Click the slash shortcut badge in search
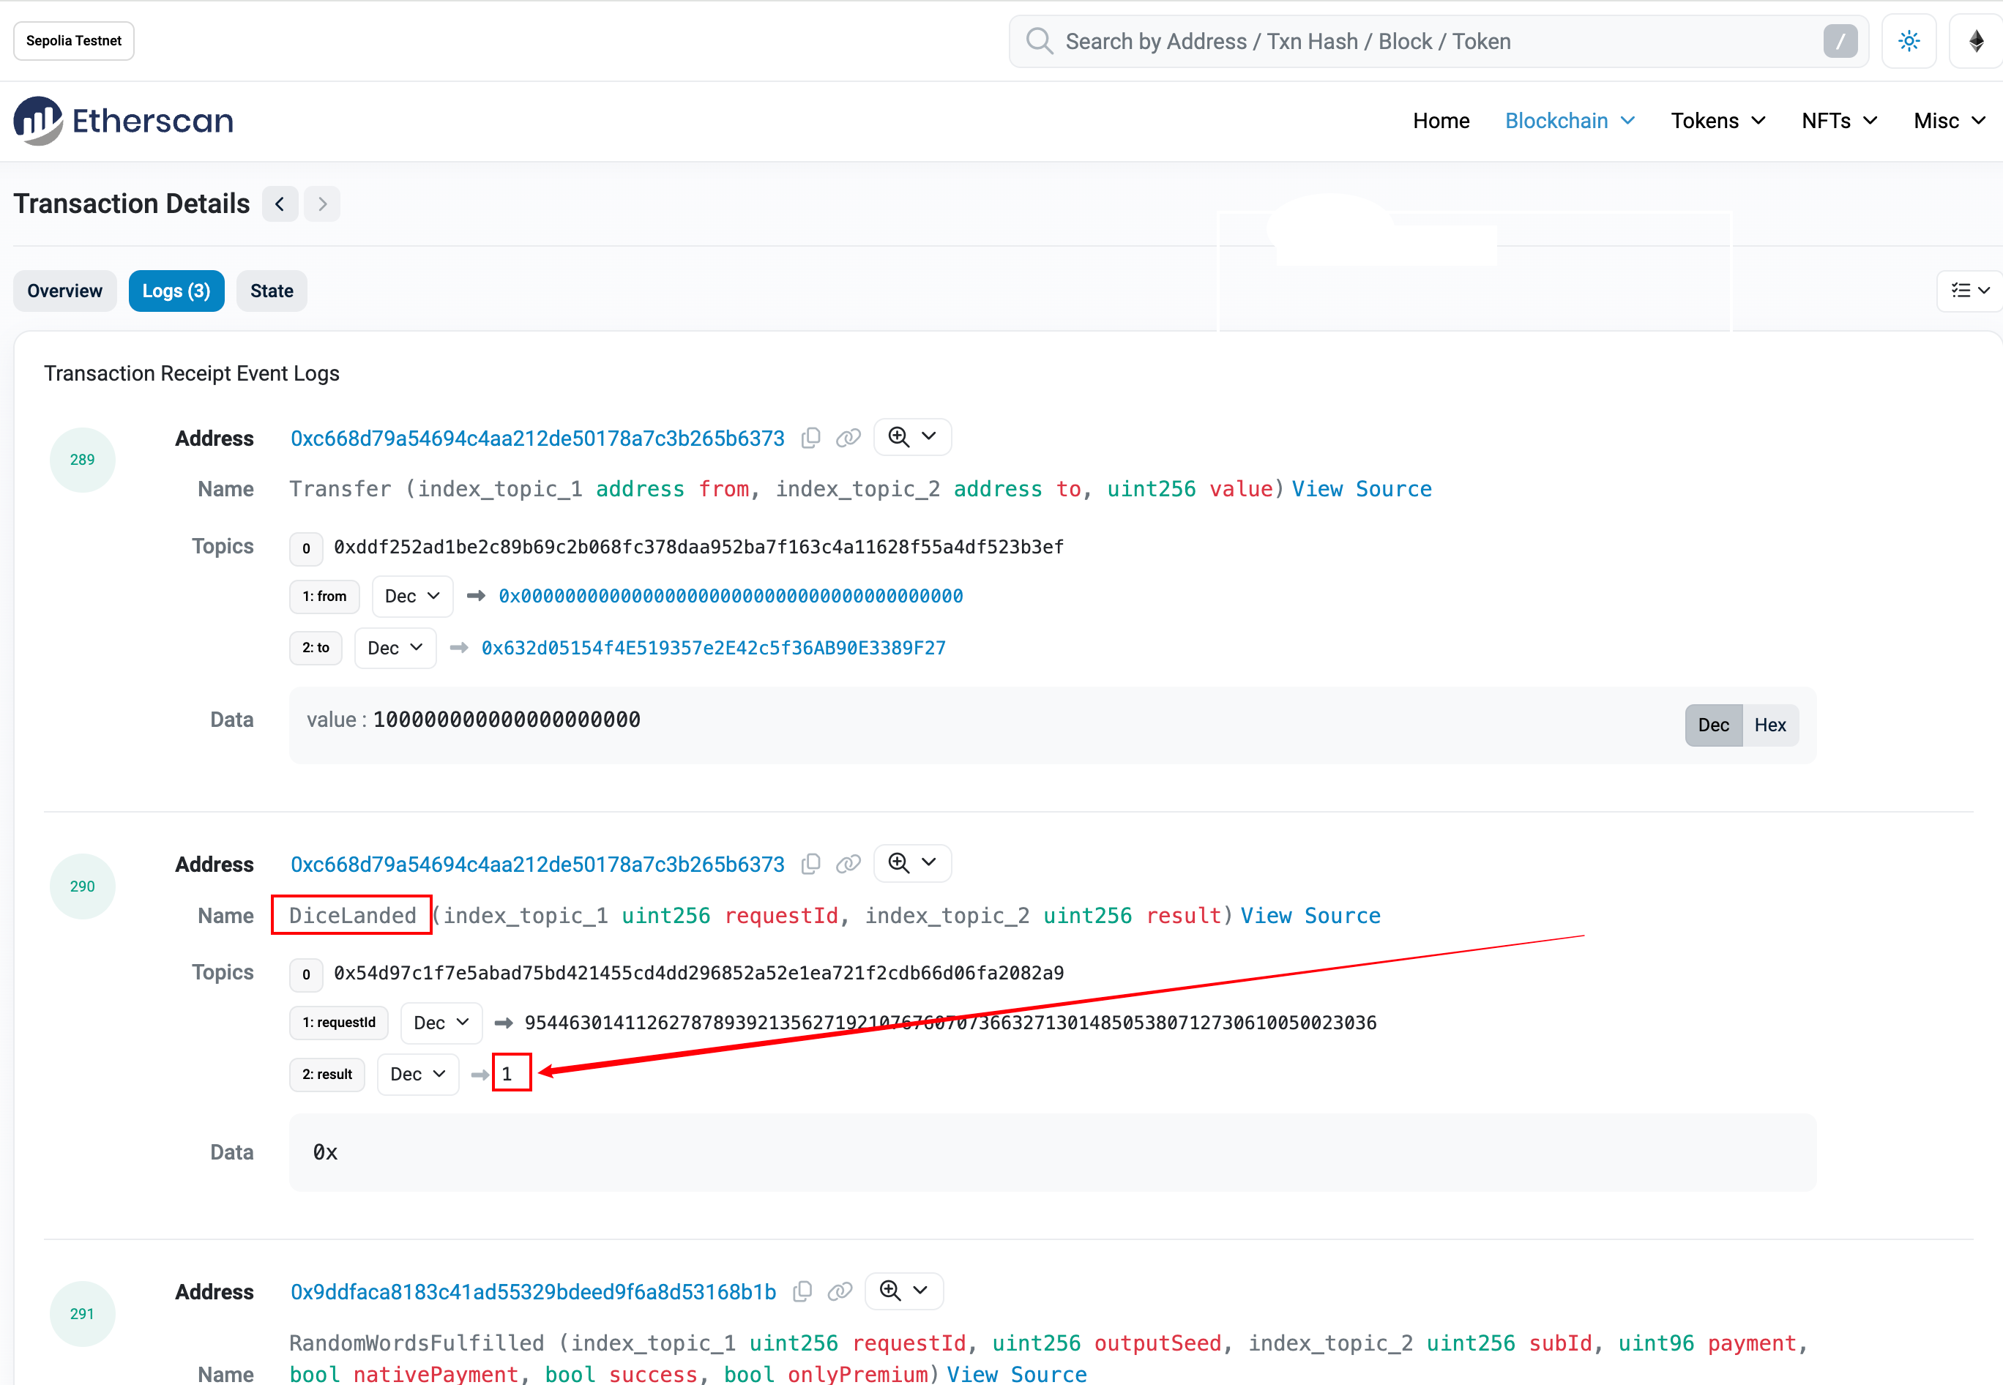This screenshot has width=2003, height=1385. click(x=1840, y=41)
